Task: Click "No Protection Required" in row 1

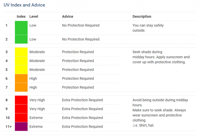Action: 81,25
